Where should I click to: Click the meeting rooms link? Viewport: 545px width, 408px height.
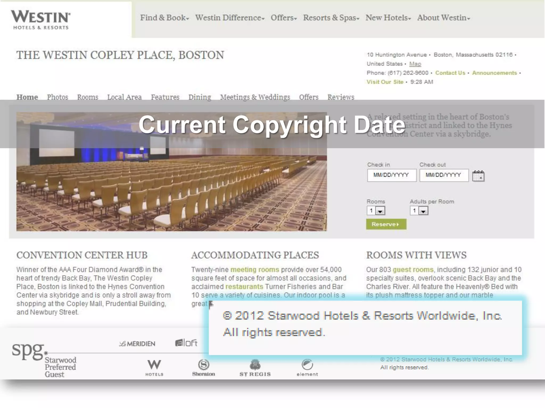[255, 270]
